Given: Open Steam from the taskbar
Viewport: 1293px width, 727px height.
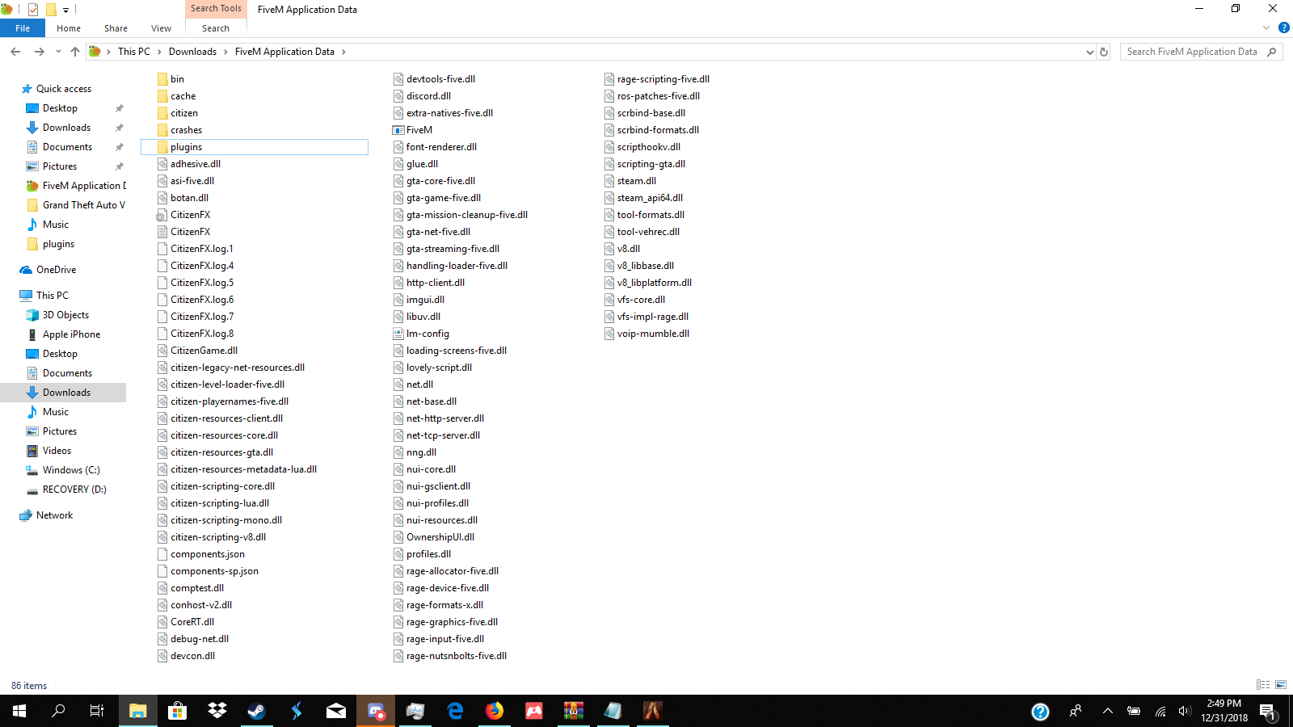Looking at the screenshot, I should point(257,711).
